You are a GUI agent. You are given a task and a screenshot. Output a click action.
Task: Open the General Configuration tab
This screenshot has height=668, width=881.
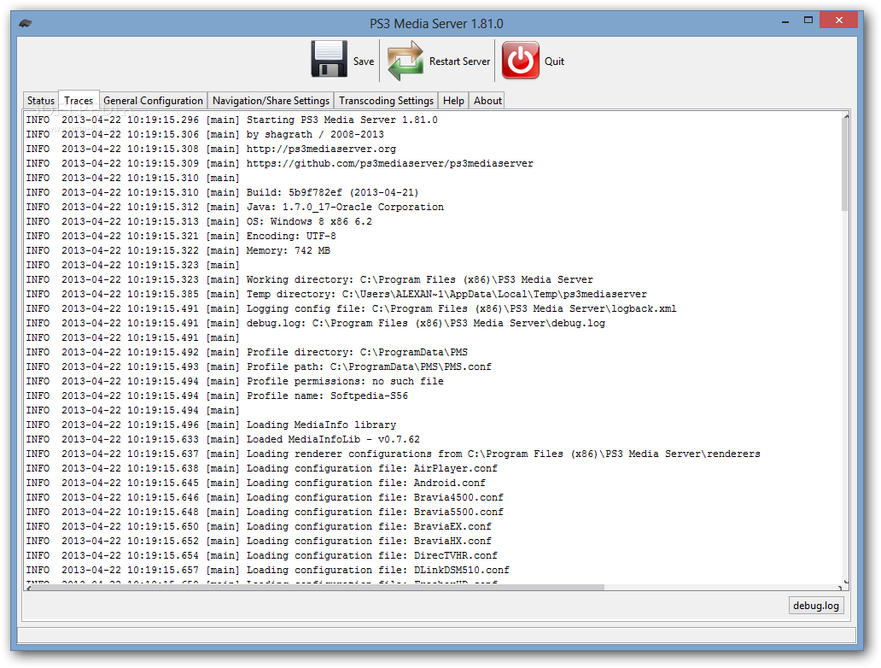coord(153,101)
